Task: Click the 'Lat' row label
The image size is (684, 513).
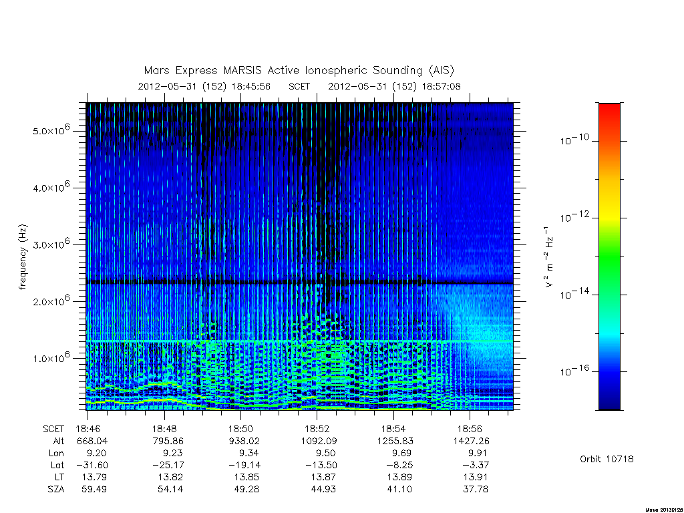Action: (x=57, y=465)
